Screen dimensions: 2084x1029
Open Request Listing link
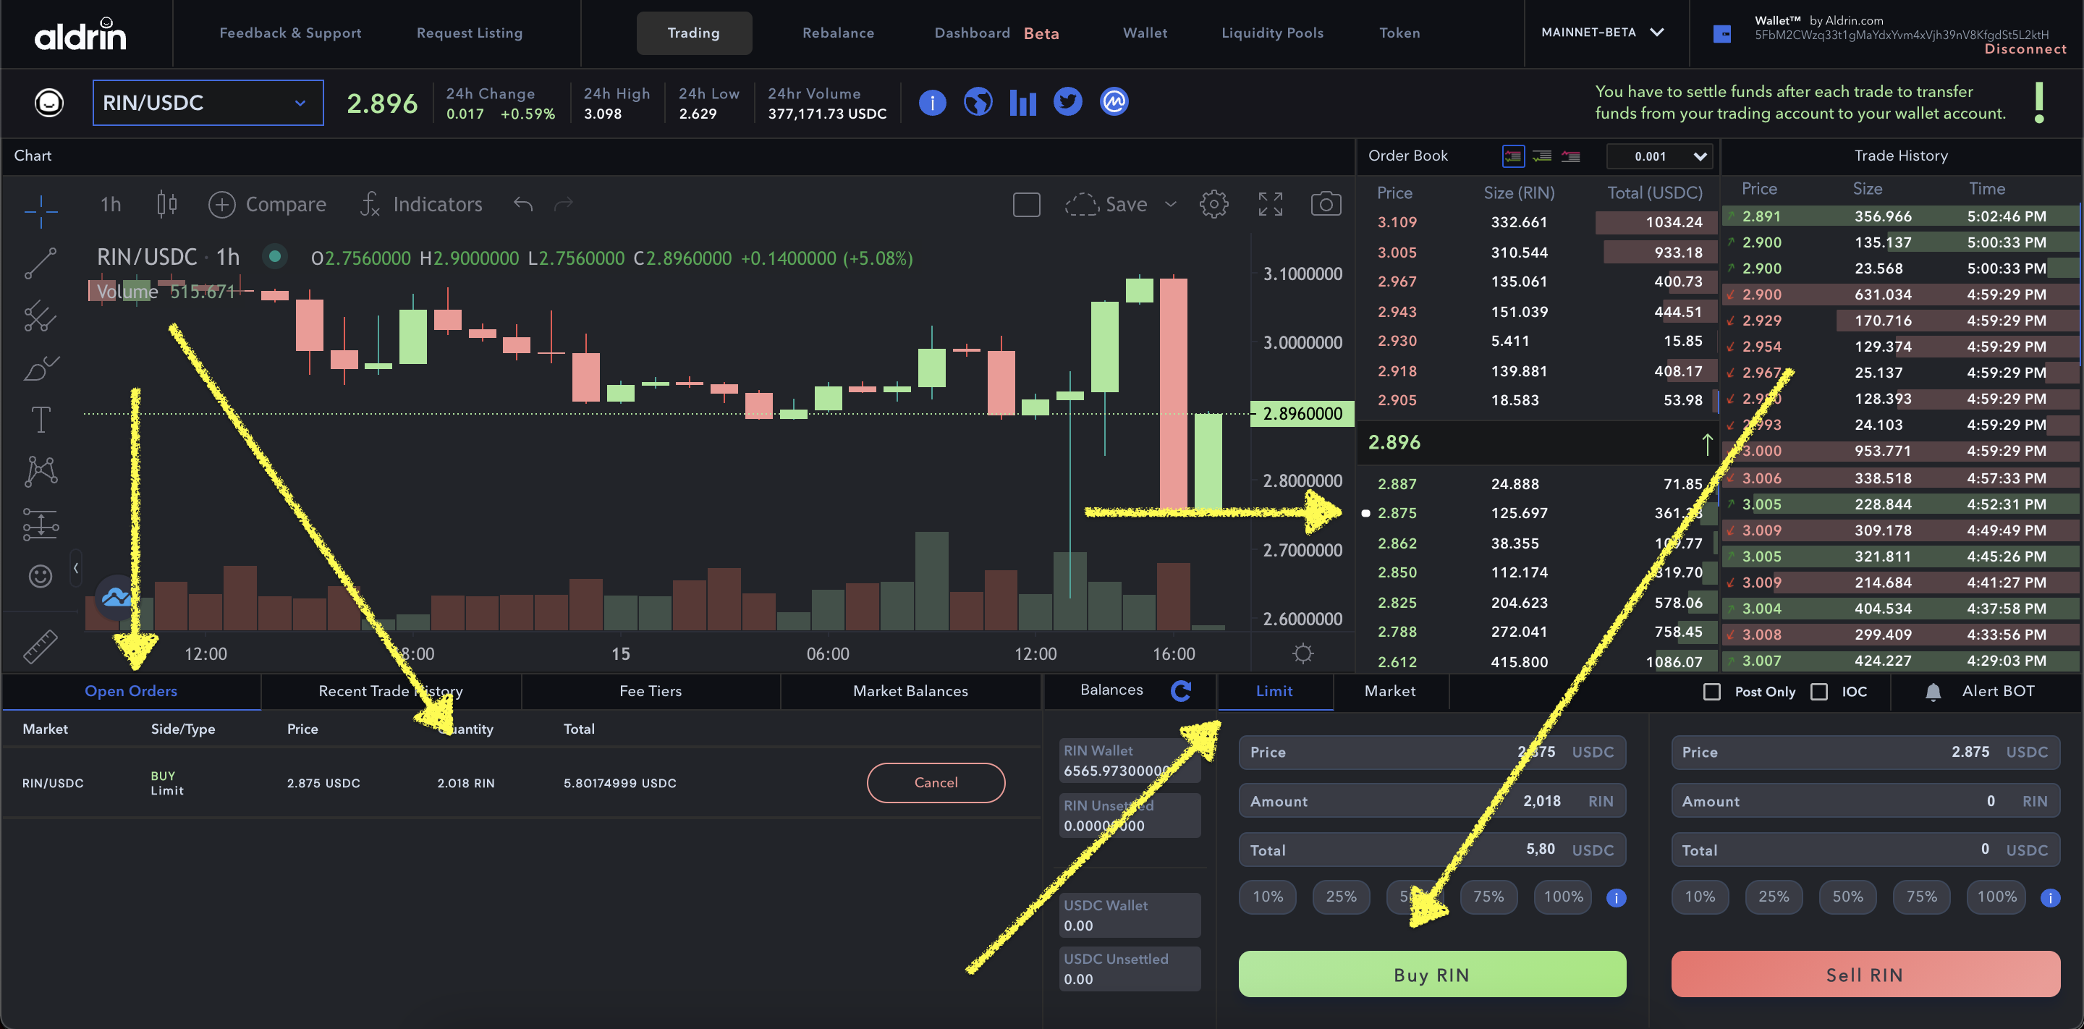469,33
